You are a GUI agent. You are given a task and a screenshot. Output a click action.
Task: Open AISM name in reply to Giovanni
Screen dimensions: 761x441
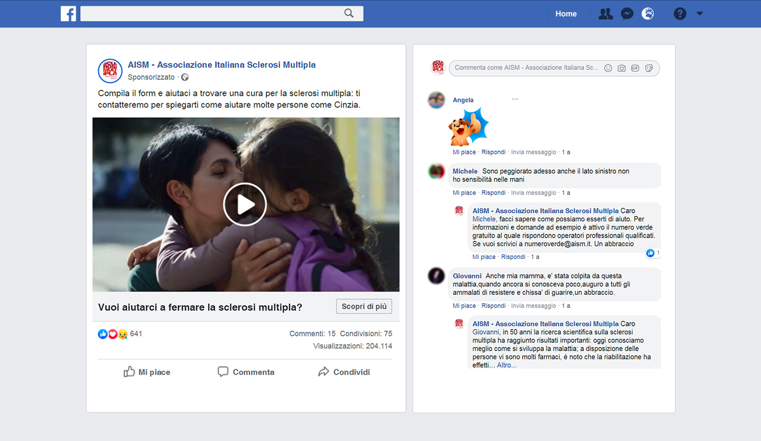(545, 324)
